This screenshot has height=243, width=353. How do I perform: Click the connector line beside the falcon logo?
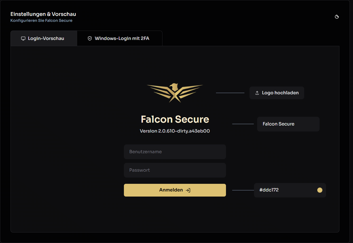coord(230,93)
